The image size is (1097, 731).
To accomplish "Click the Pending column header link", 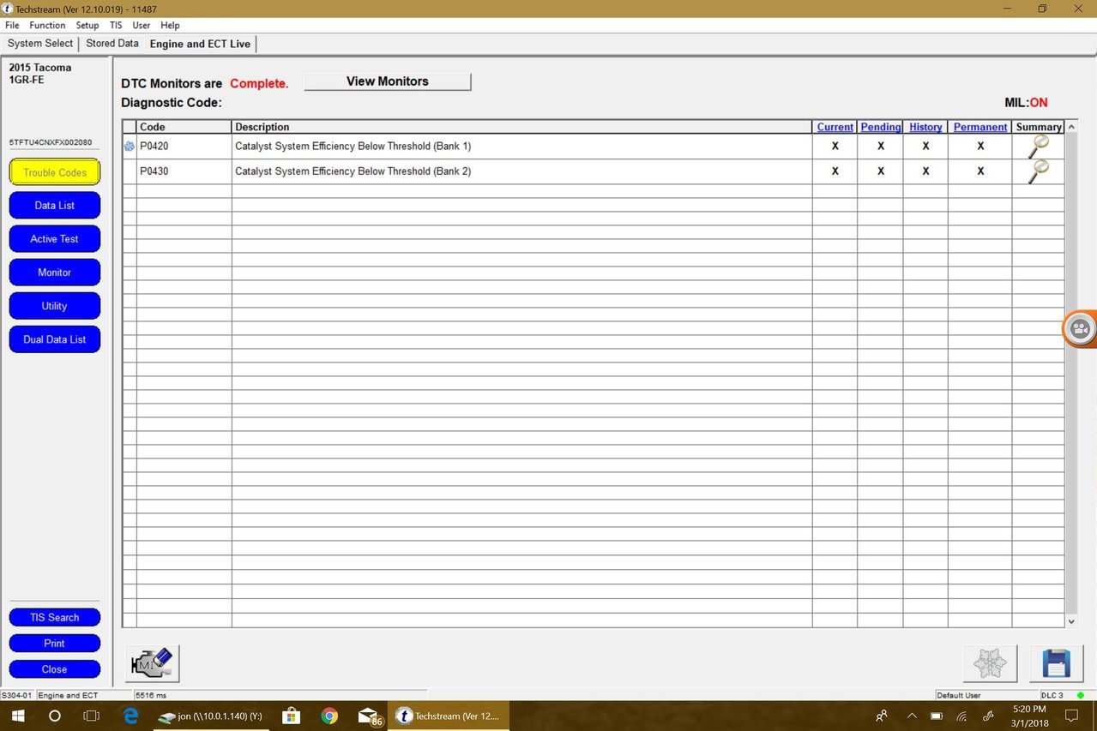I will tap(881, 127).
